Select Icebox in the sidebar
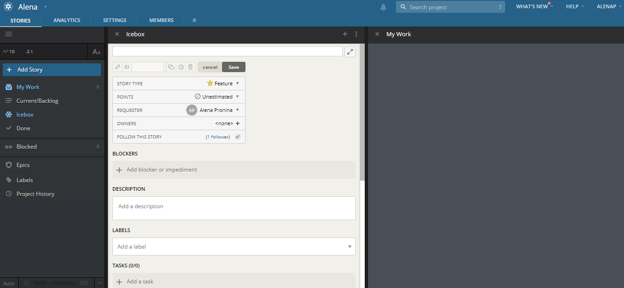 [25, 115]
